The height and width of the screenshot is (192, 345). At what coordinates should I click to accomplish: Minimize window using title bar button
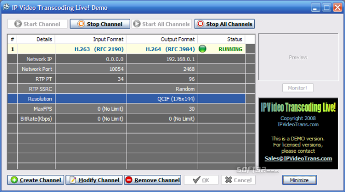(315, 7)
